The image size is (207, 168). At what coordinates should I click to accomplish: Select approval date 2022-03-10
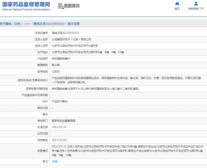click(x=59, y=127)
